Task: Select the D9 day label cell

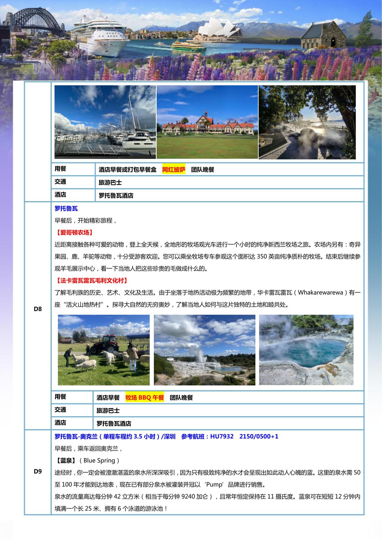Action: click(38, 471)
